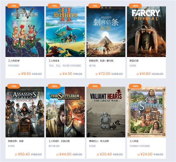Click the ¥72.00 discounted price
176x162 pixels.
104,74
